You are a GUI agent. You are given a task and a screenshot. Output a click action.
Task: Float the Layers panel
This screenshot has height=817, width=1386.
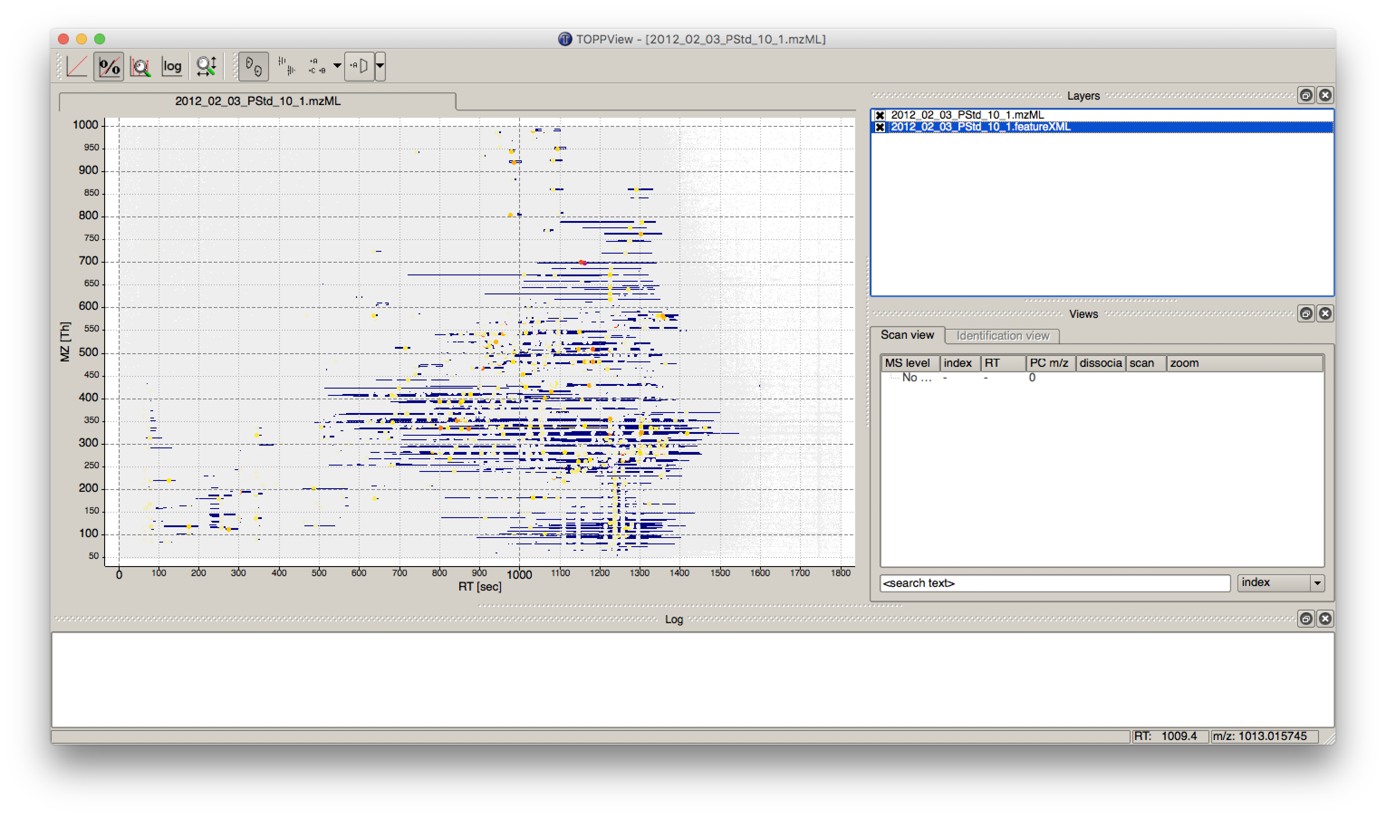click(1306, 95)
